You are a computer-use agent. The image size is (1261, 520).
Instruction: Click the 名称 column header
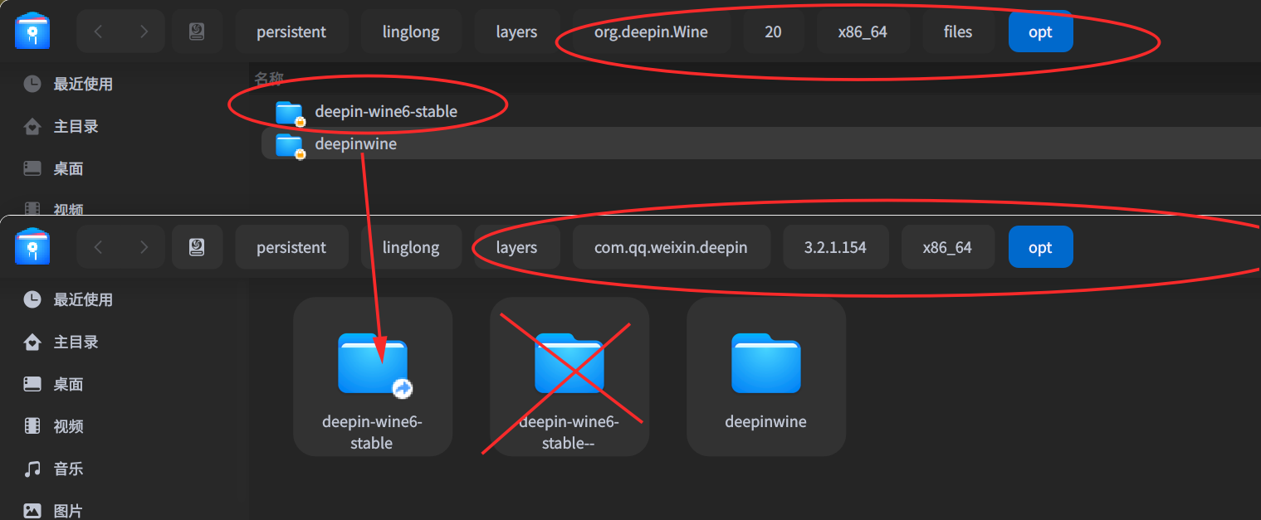point(269,79)
